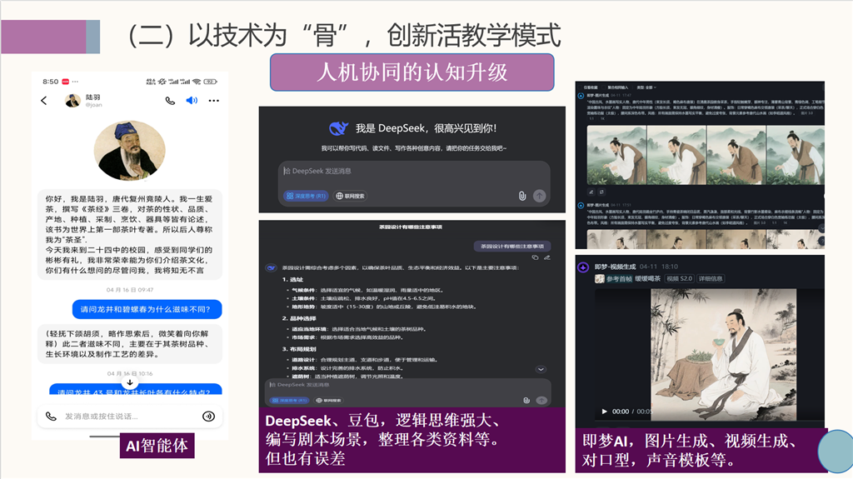Click the edit pencil icon under the user message

pos(546,257)
